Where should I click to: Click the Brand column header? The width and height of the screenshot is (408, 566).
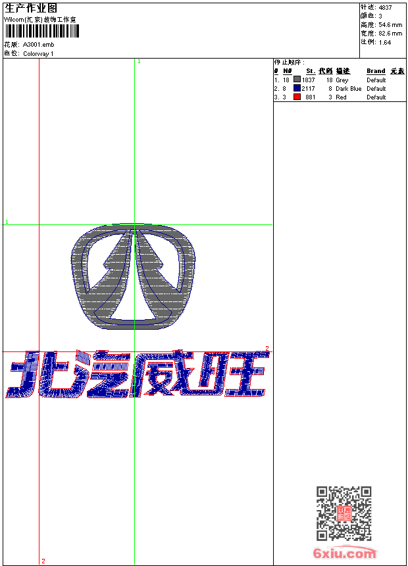tap(376, 71)
